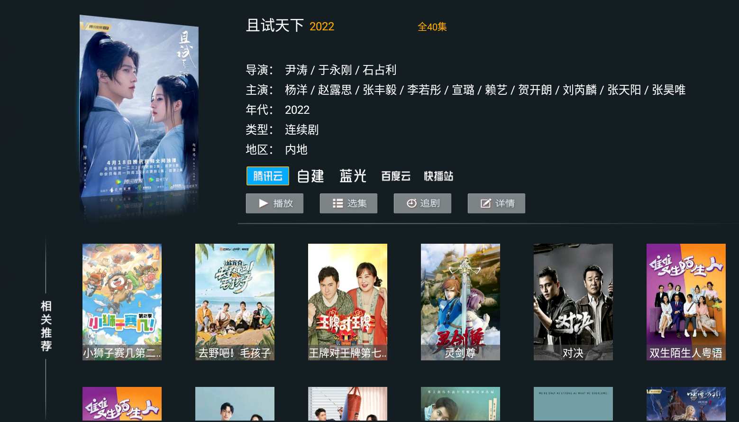Select the 腾讯云 source tab
The width and height of the screenshot is (739, 422).
click(268, 176)
